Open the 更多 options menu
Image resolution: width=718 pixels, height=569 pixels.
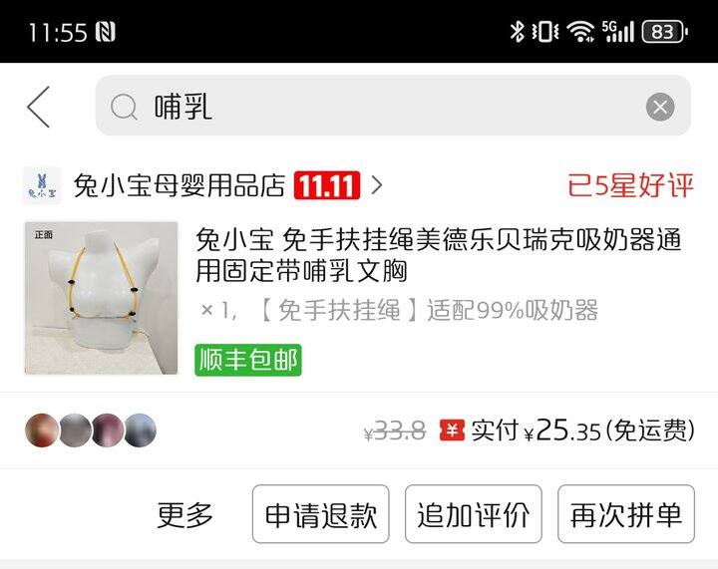(184, 514)
